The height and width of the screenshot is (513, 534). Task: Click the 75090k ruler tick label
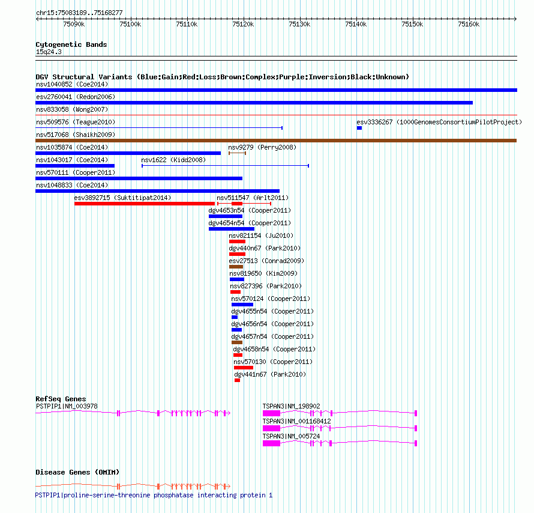click(74, 24)
